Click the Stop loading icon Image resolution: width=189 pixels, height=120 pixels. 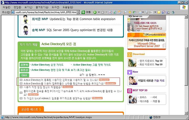pyautogui.click(x=110, y=12)
